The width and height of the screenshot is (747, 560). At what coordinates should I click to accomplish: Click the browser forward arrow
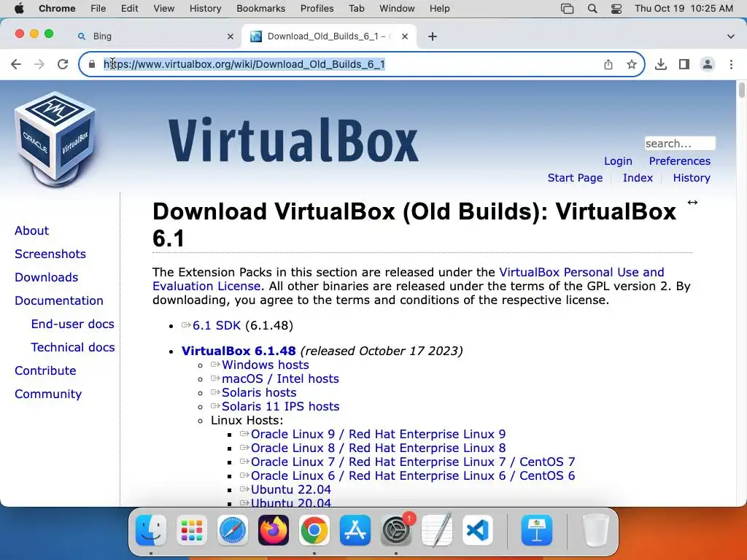[x=39, y=64]
